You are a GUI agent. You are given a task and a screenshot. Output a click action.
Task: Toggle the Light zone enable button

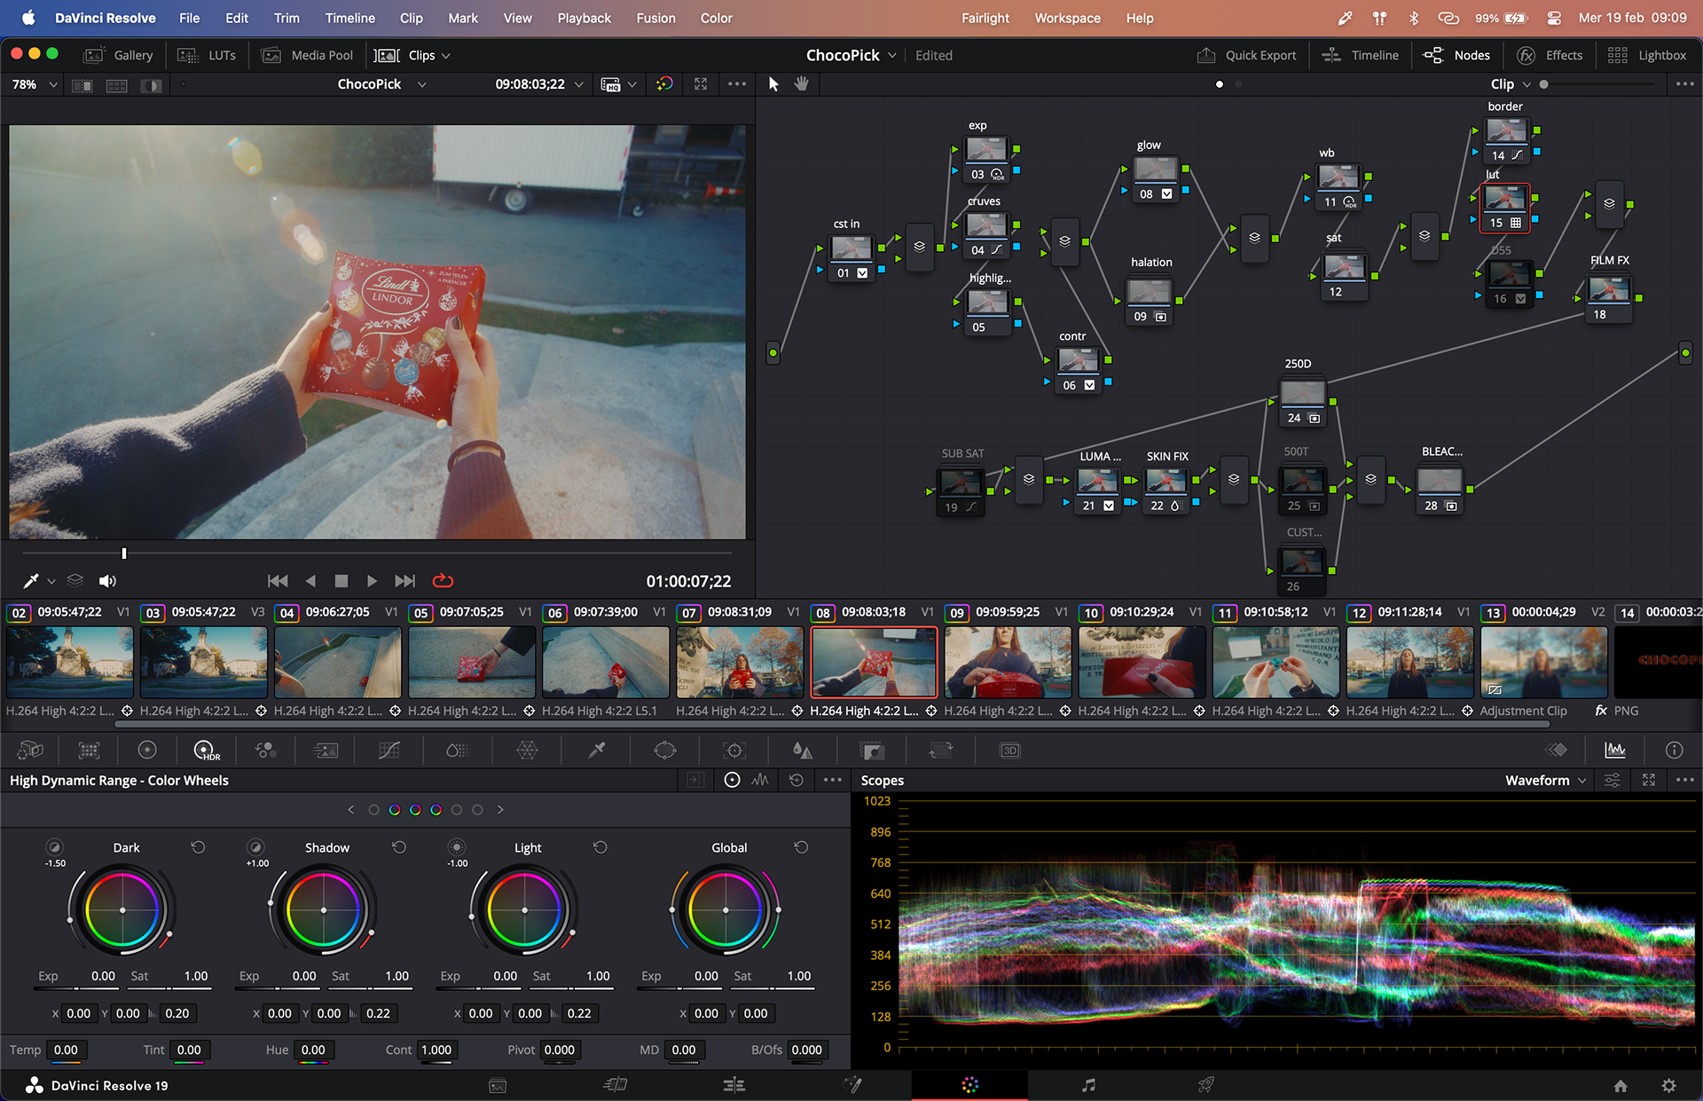[456, 847]
